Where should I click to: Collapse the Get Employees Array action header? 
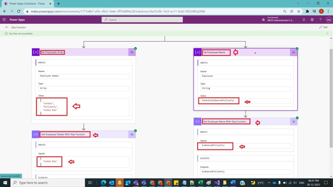point(98,52)
